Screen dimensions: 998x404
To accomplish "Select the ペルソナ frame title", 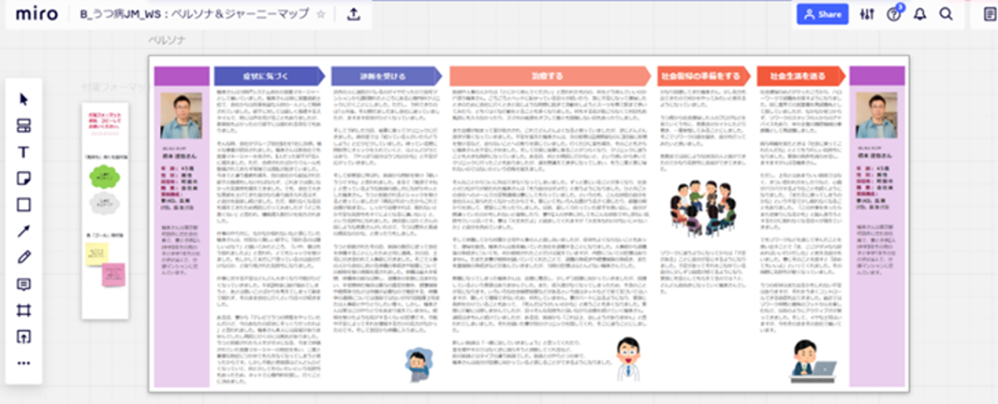I will (x=167, y=41).
